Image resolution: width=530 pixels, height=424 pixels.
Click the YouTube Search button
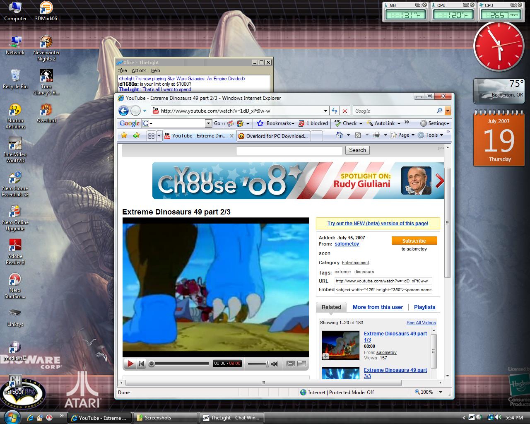[357, 150]
